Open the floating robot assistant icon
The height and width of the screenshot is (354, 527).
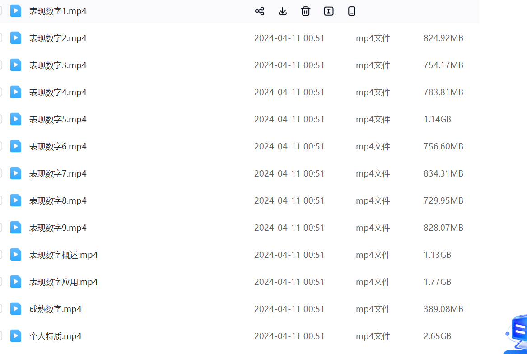517,333
